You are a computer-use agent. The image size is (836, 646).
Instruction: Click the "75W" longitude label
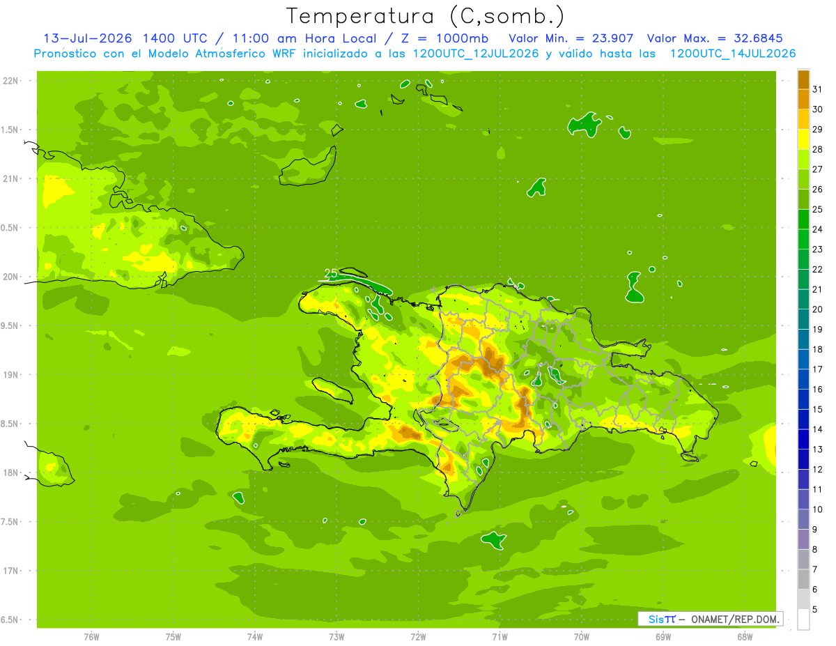click(173, 637)
